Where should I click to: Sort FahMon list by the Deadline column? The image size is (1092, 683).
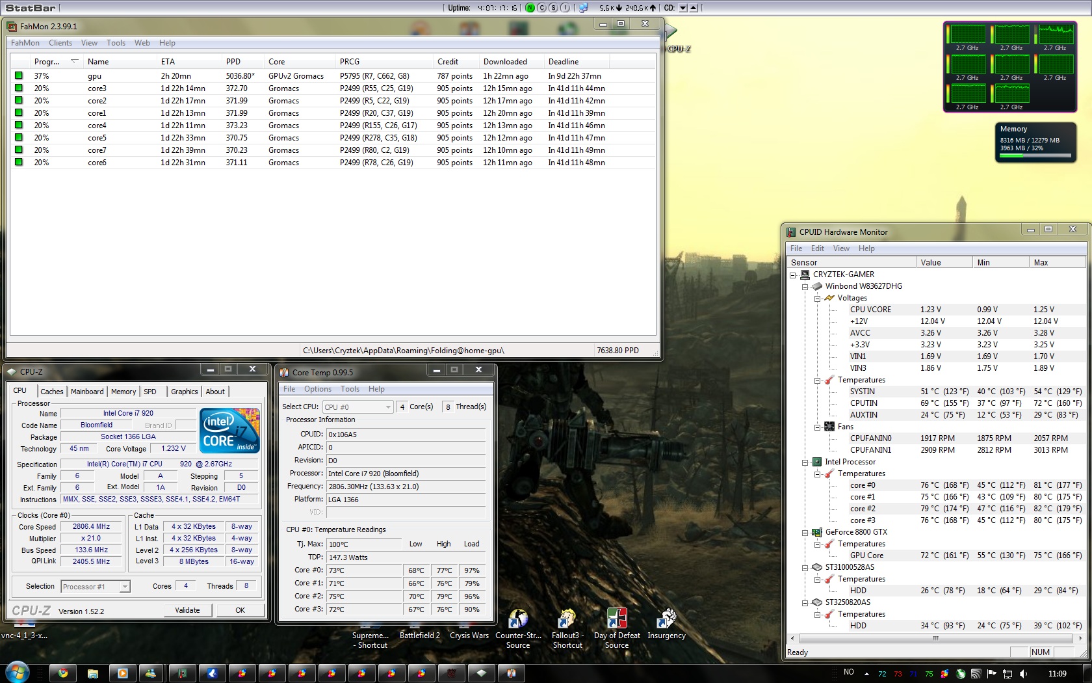(x=577, y=62)
